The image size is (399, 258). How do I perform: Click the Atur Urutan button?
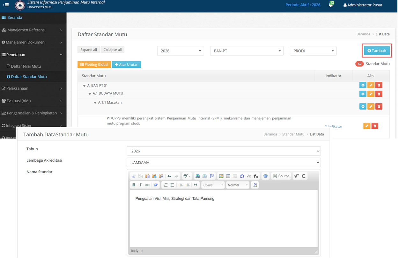point(127,64)
